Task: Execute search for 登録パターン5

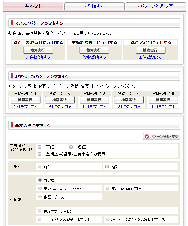Action: [x=163, y=100]
